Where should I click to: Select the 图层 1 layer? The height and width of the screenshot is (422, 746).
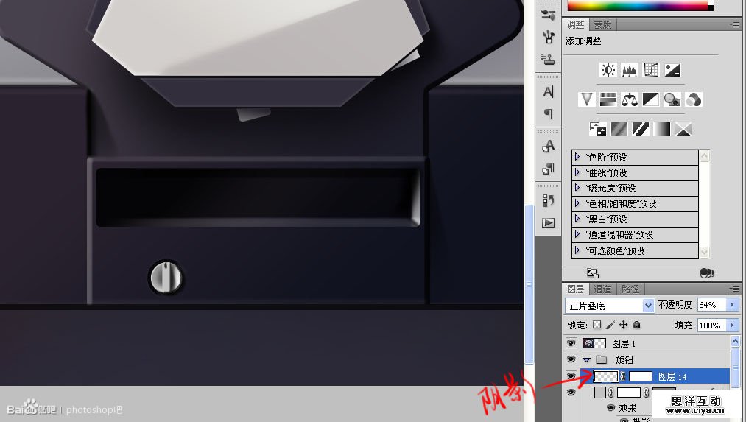tap(654, 343)
